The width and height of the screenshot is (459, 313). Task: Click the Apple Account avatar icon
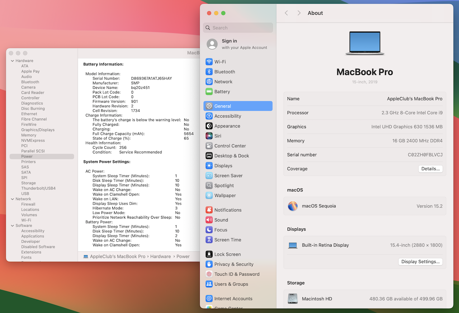tap(212, 44)
